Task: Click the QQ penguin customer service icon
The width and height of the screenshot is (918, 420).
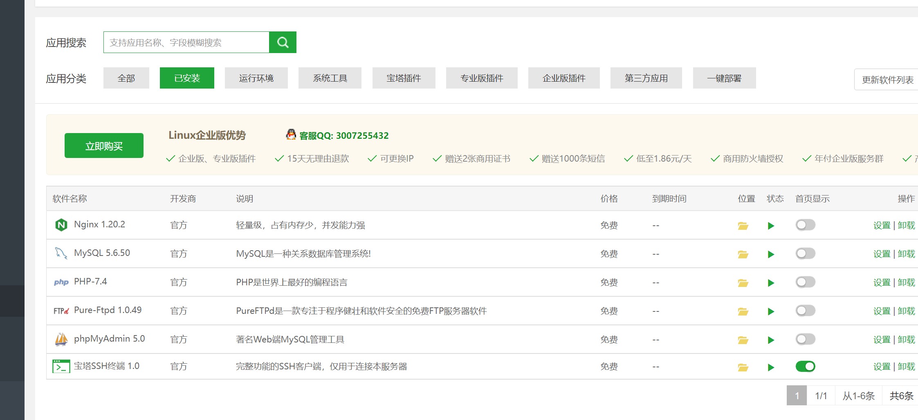Action: click(x=291, y=134)
